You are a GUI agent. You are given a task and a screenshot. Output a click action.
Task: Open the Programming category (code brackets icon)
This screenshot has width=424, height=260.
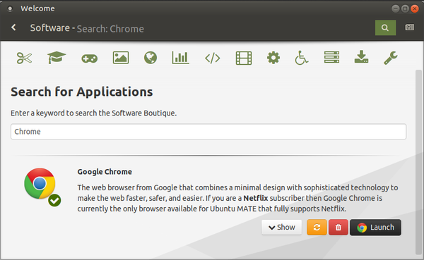(x=213, y=58)
